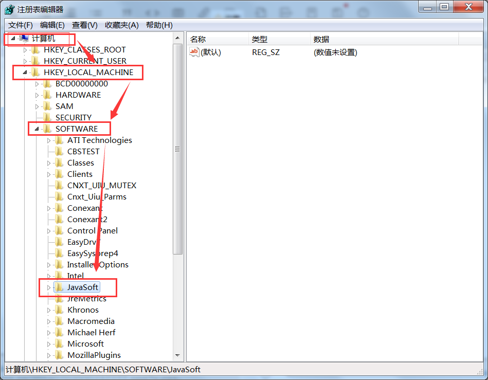488x380 pixels.
Task: Expand the Conexant key triangle
Action: pos(49,209)
